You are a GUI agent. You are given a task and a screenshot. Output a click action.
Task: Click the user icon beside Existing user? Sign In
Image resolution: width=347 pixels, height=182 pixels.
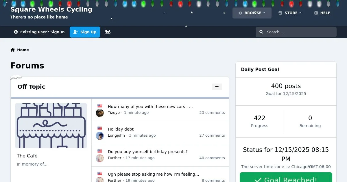16,32
